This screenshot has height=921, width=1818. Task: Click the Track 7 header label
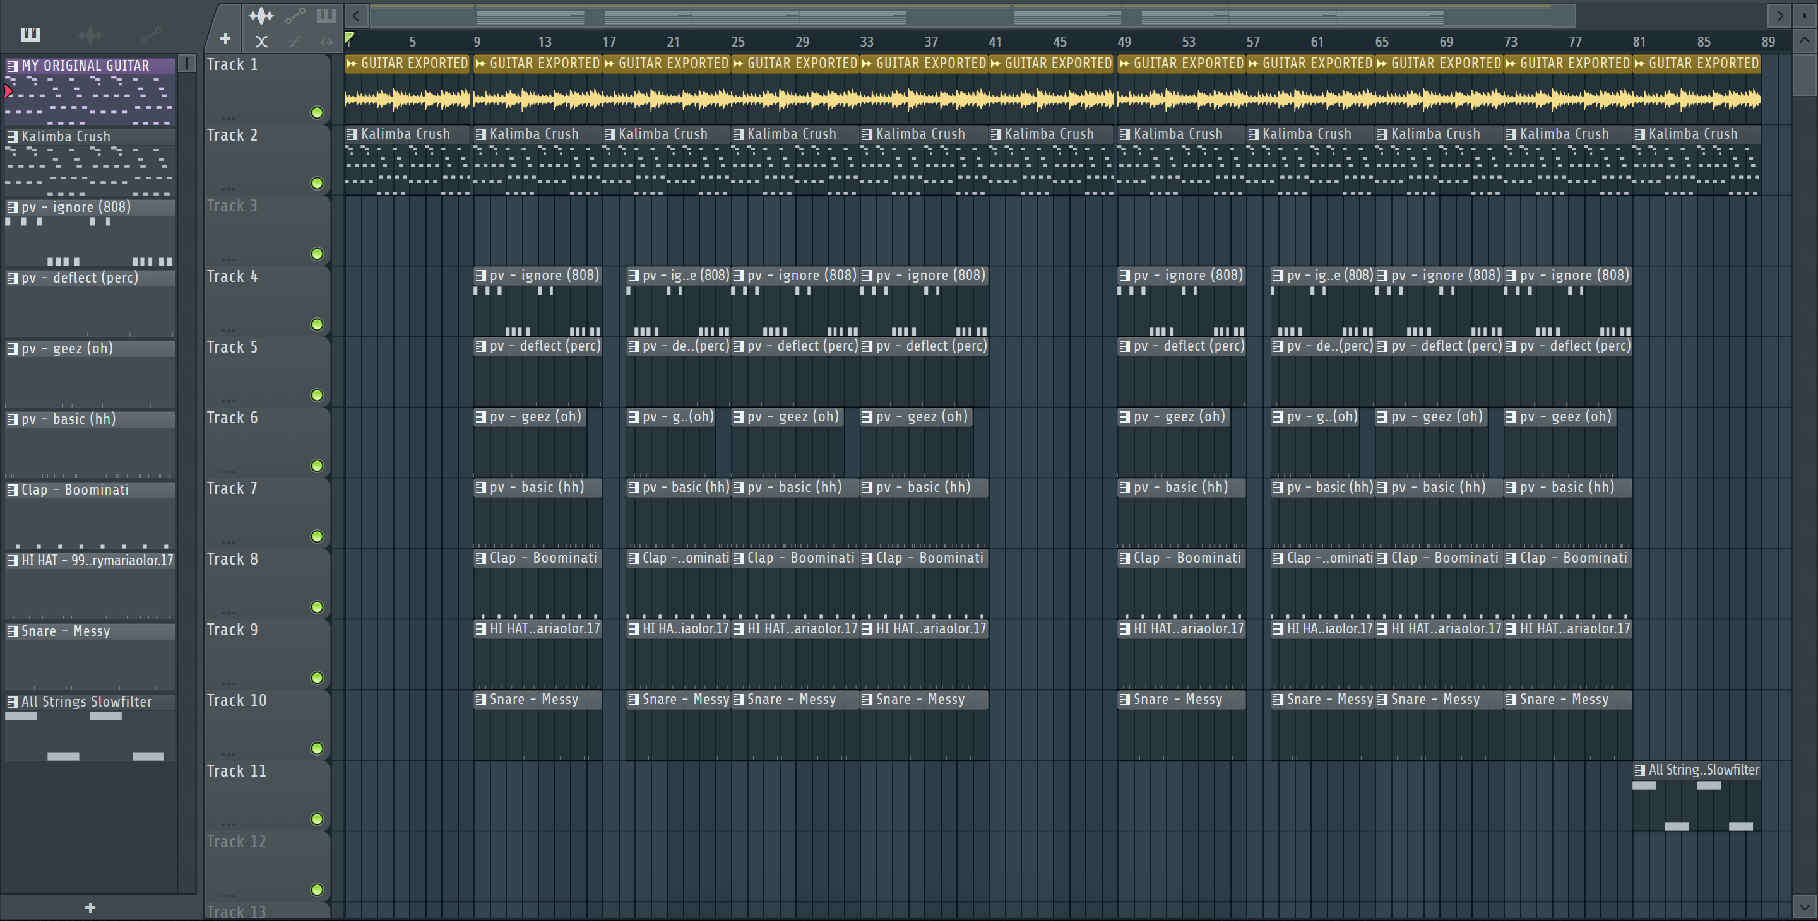232,489
